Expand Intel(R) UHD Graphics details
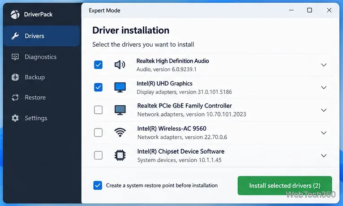The width and height of the screenshot is (343, 206). pos(324,87)
